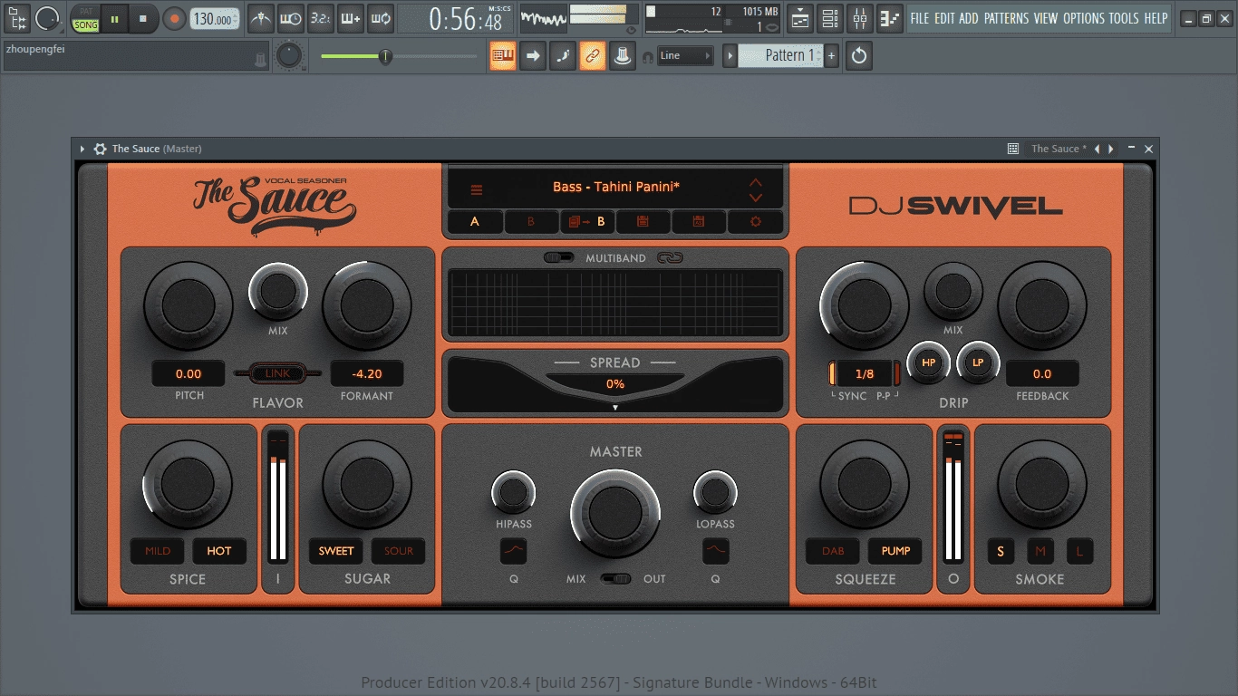Open the PATTERNS menu

(x=1007, y=18)
